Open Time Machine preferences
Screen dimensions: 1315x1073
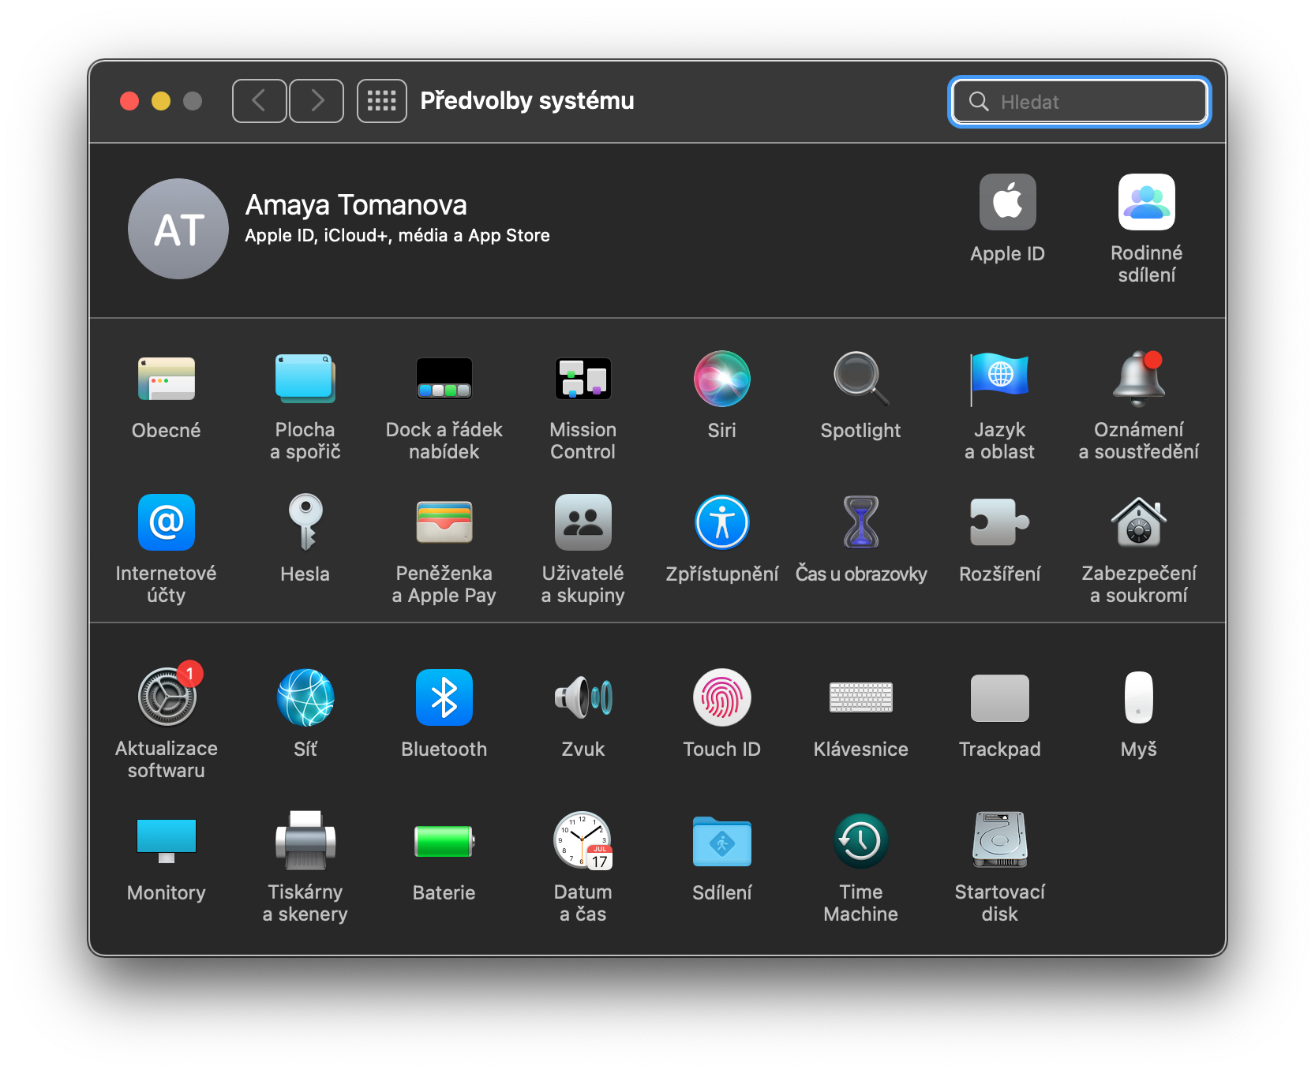point(861,841)
